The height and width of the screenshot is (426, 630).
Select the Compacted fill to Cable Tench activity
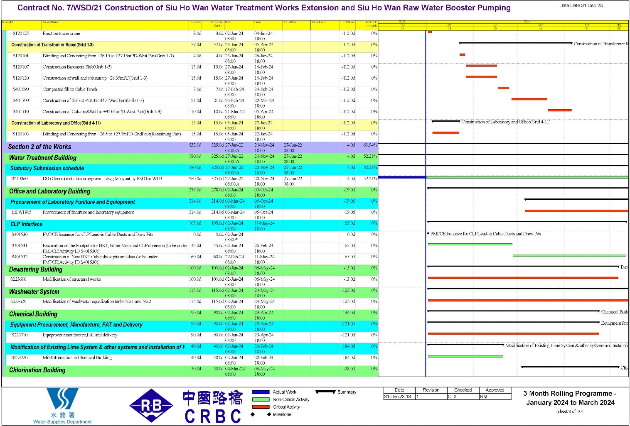(x=70, y=89)
